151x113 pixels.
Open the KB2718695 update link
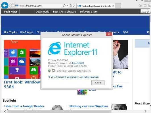(x=77, y=63)
